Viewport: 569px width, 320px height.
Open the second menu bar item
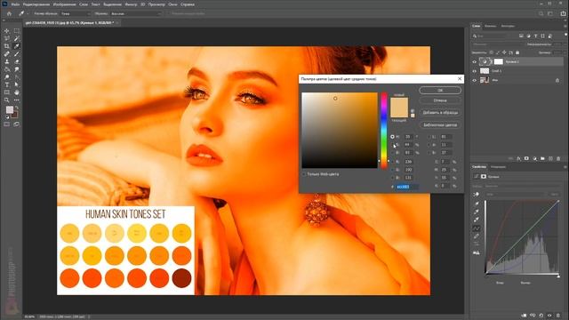coord(36,4)
